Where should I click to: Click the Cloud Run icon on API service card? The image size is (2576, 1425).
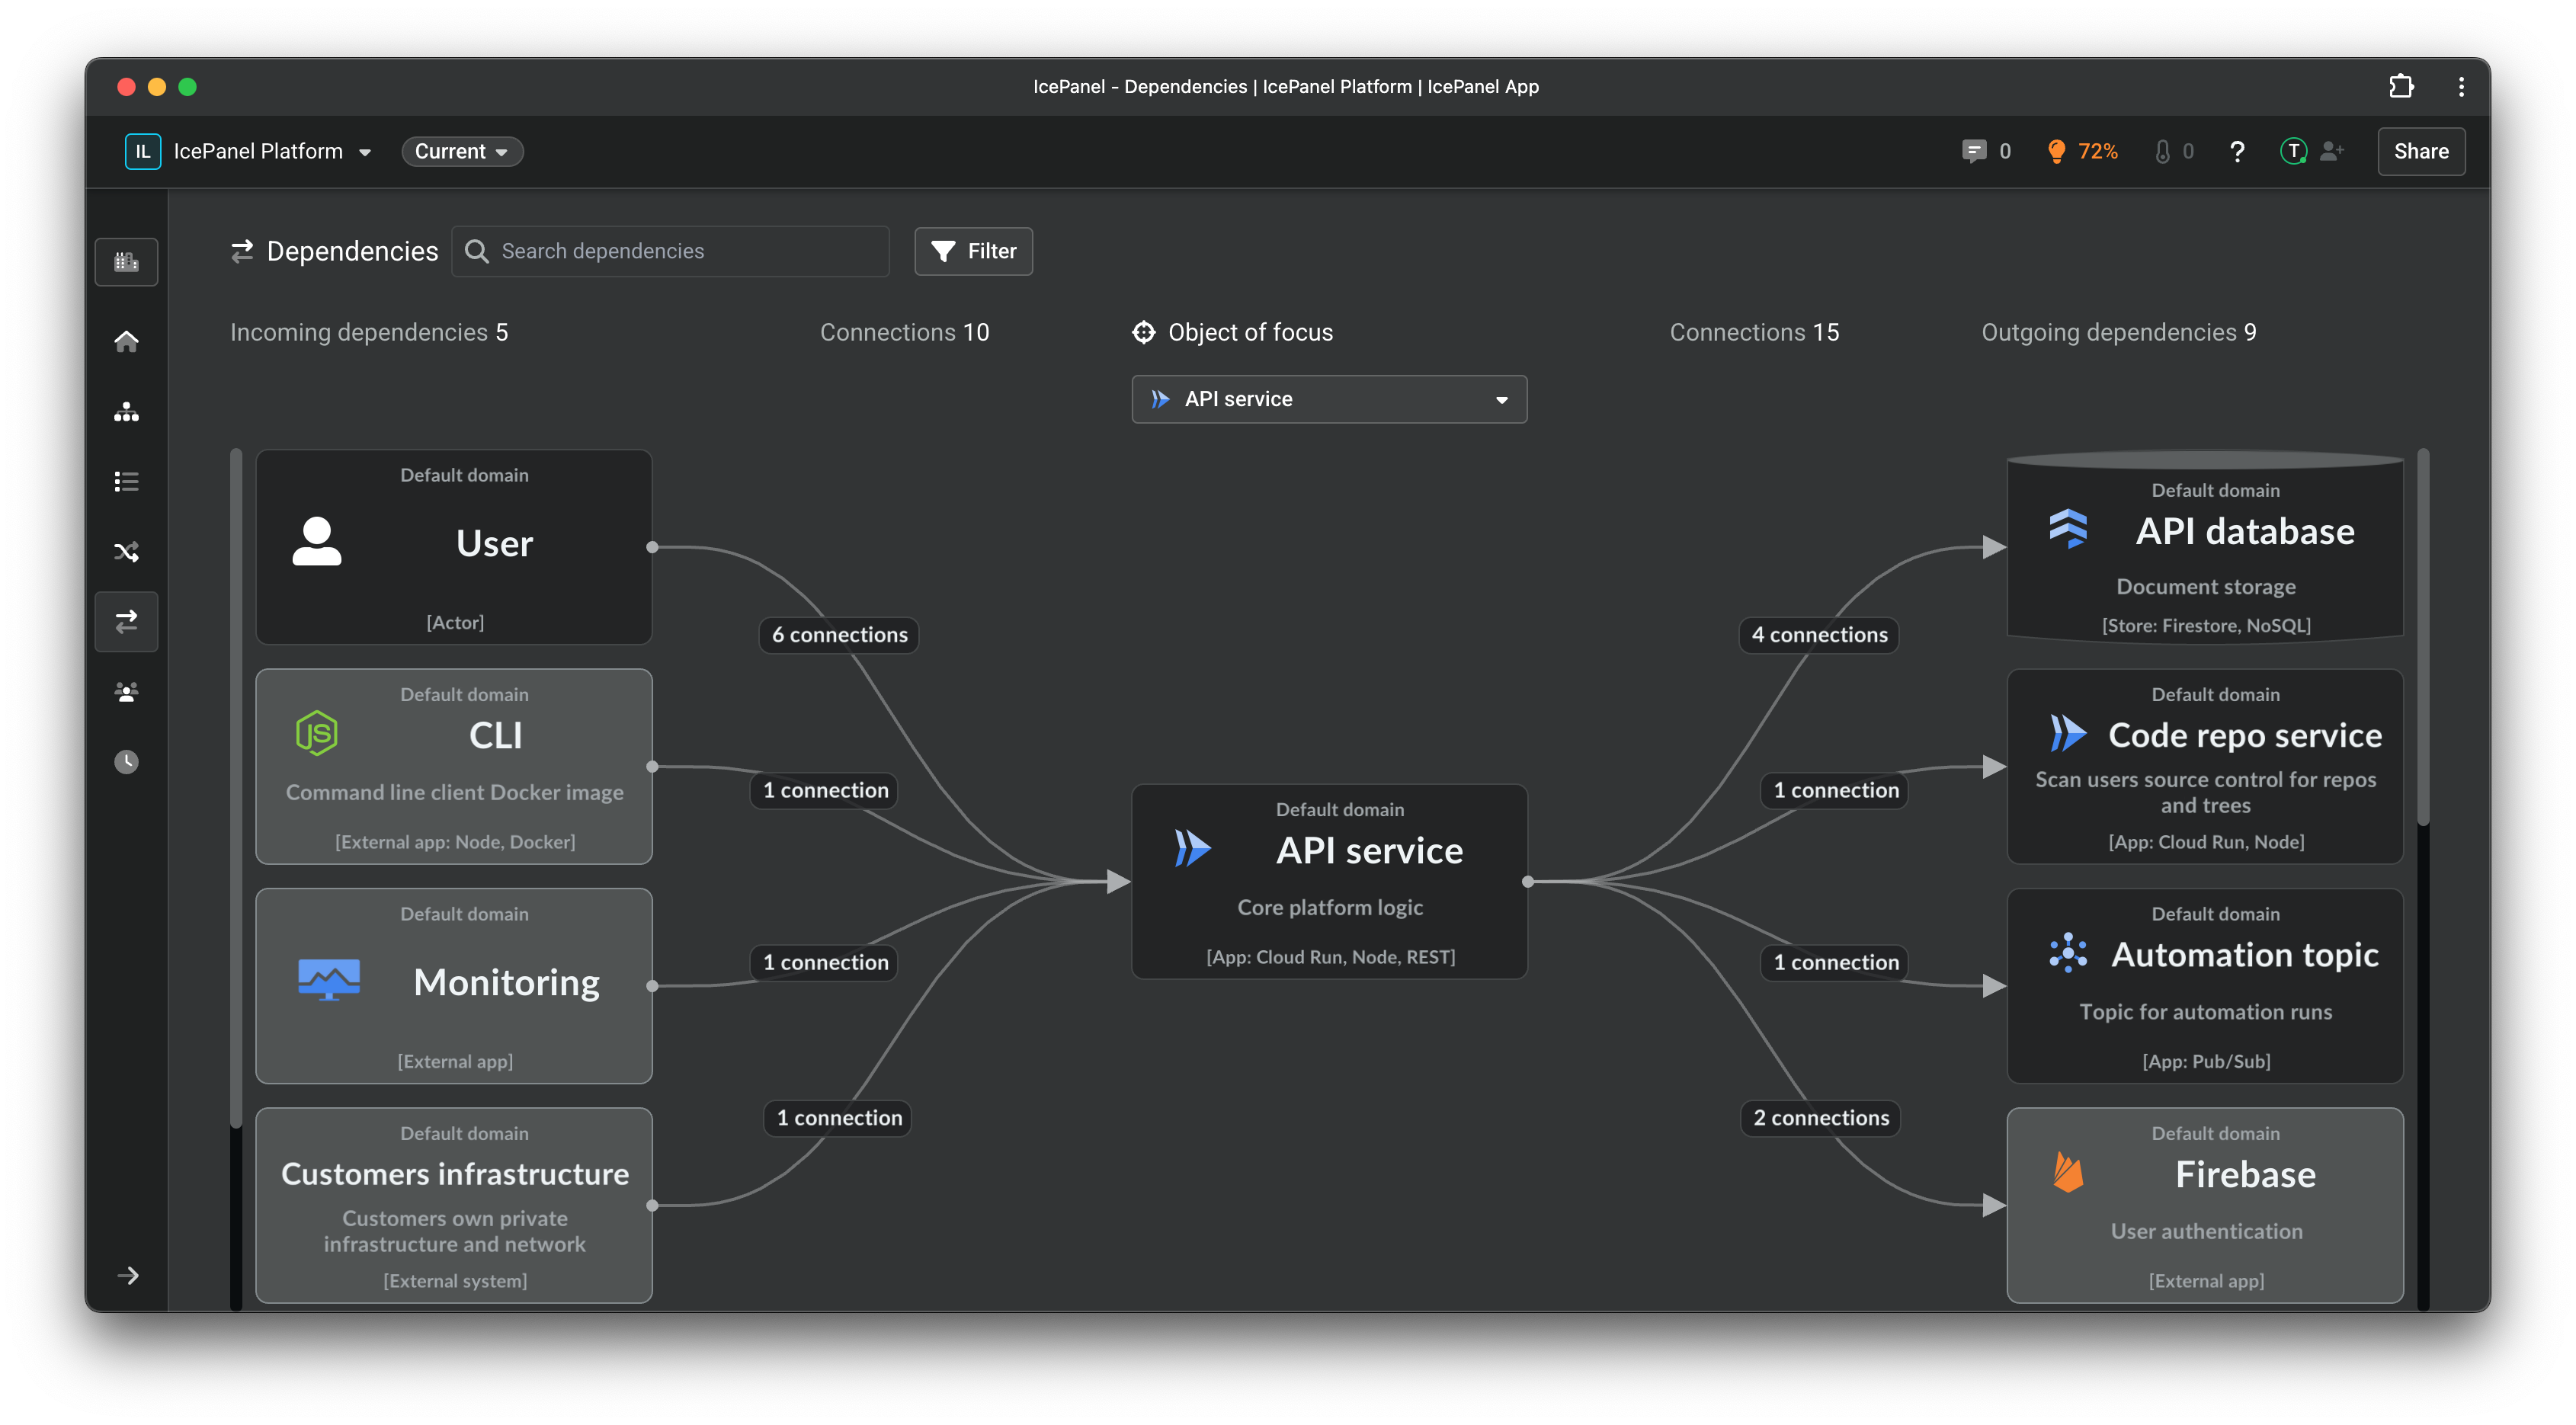click(x=1193, y=848)
